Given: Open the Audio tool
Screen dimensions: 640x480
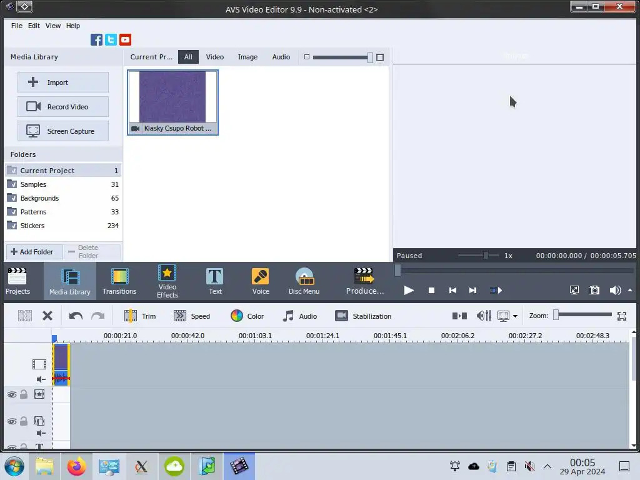Looking at the screenshot, I should point(299,316).
